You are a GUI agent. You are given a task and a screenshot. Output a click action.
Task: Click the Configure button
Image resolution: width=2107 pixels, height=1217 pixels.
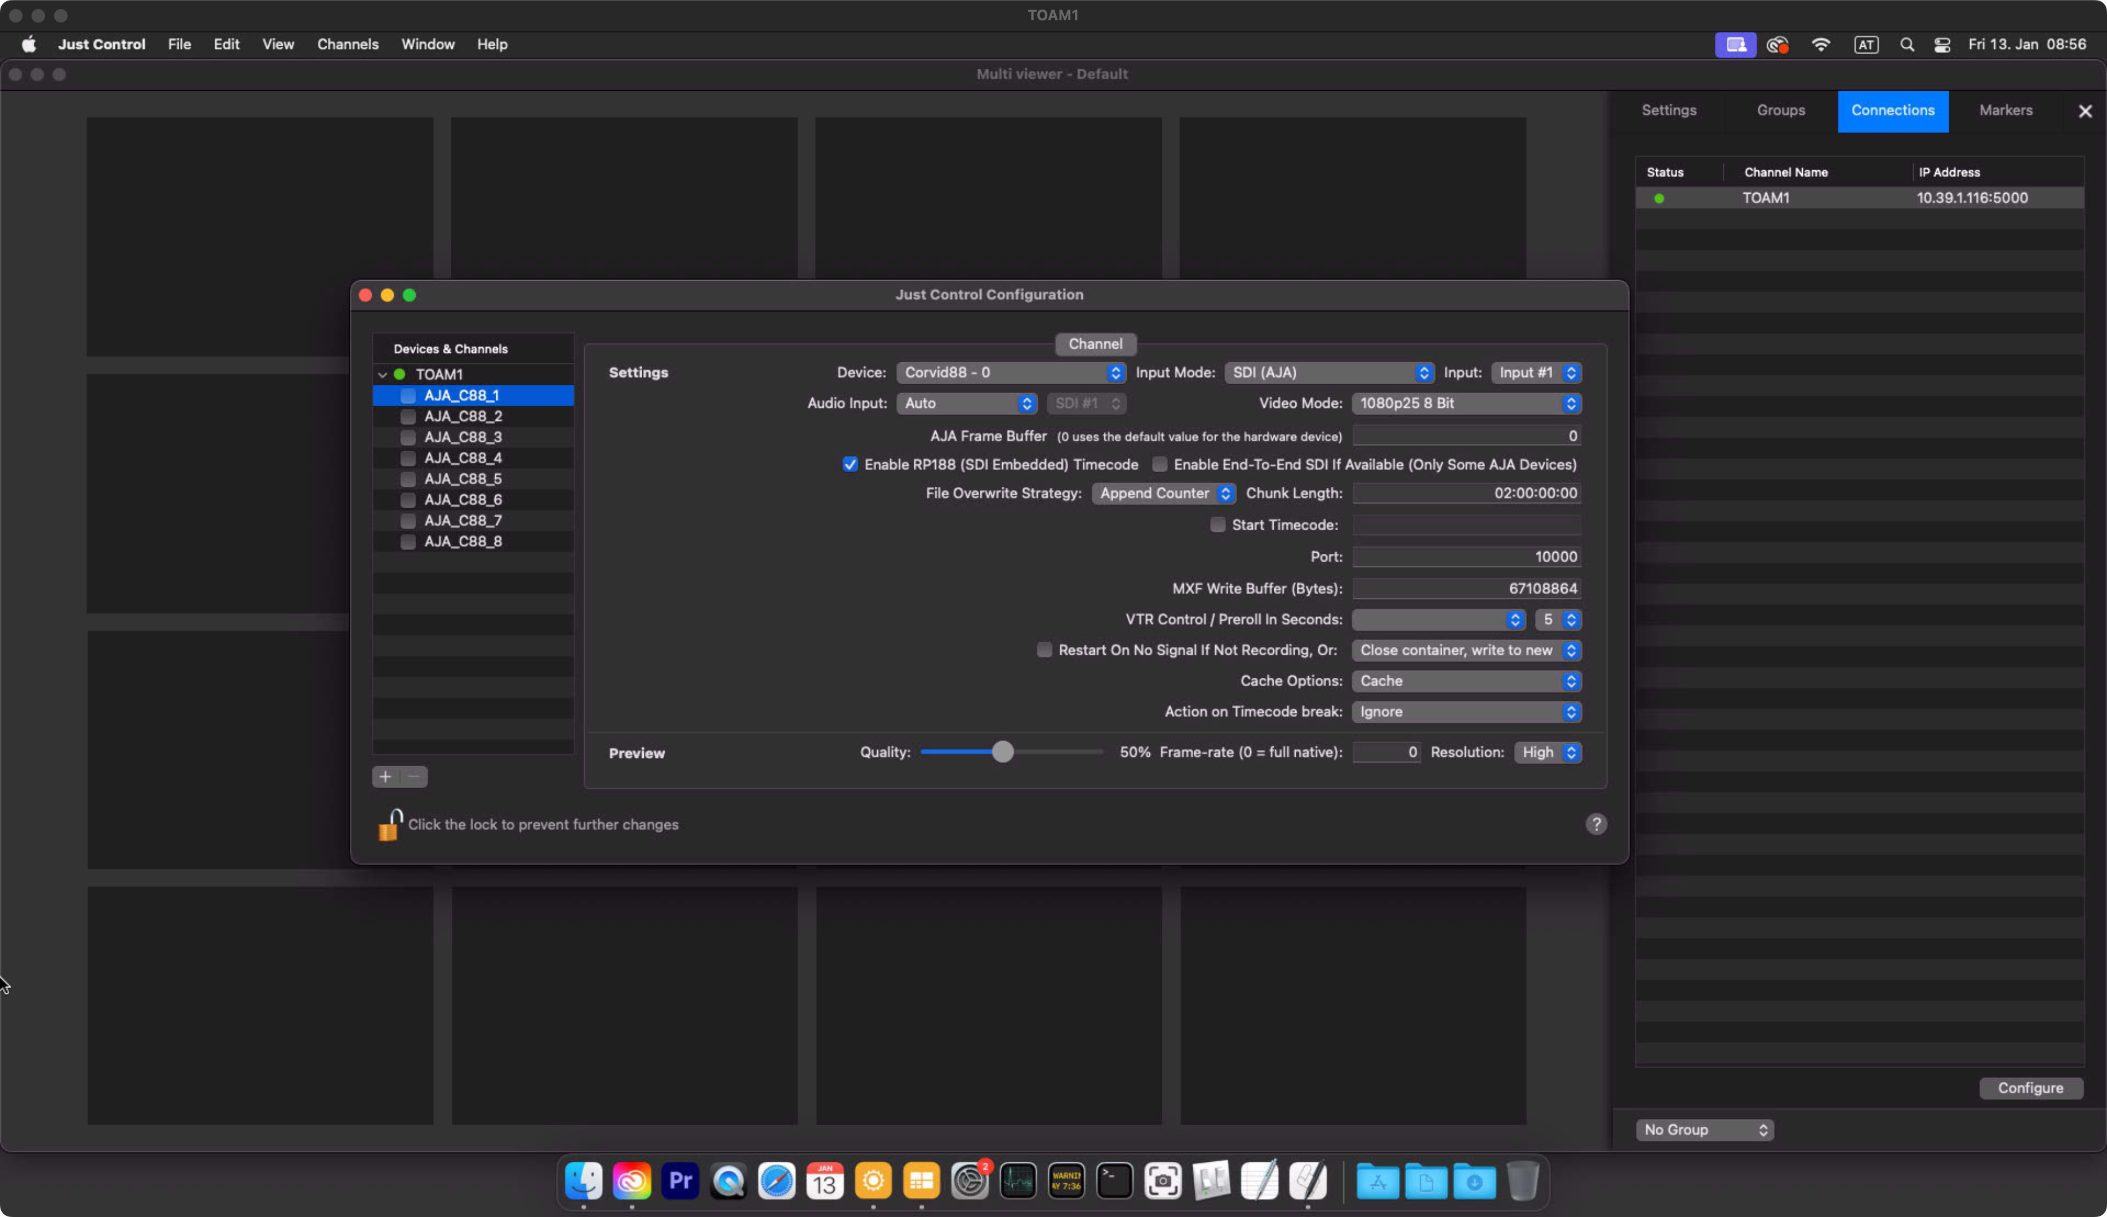tap(2030, 1089)
